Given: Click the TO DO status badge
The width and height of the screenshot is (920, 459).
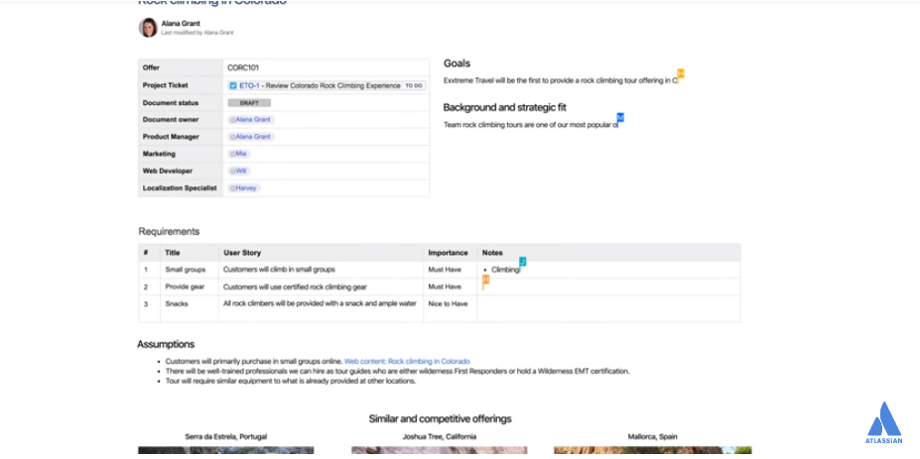Looking at the screenshot, I should tap(414, 85).
